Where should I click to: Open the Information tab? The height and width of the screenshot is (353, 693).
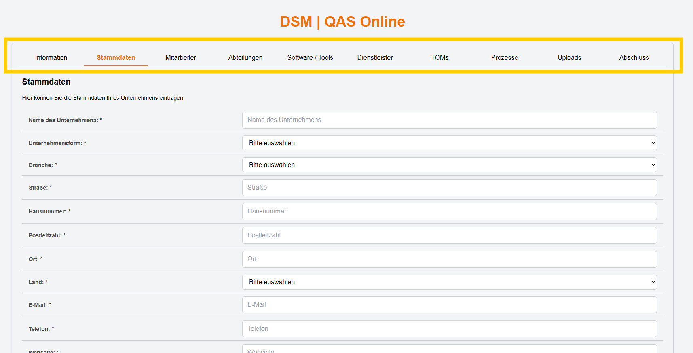(x=51, y=57)
